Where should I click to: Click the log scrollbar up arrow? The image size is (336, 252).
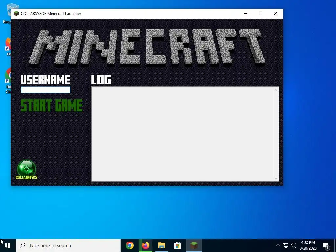tap(276, 90)
